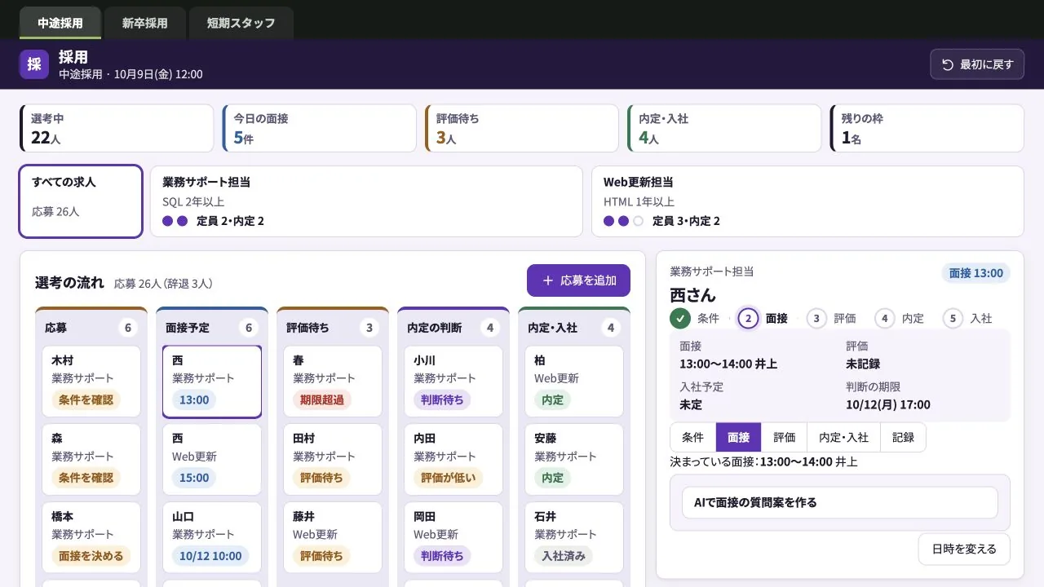Select step 2 面接 in progress stepper

[x=762, y=318]
